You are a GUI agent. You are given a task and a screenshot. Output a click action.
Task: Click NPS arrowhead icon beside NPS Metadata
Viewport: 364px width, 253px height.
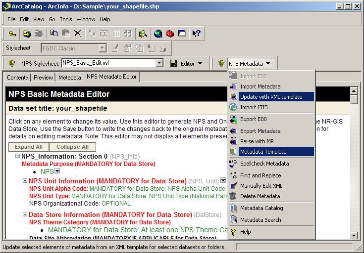(221, 63)
